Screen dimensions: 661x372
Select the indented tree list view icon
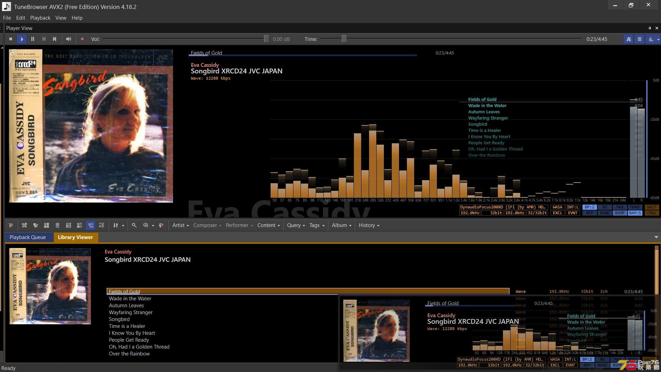click(x=102, y=225)
